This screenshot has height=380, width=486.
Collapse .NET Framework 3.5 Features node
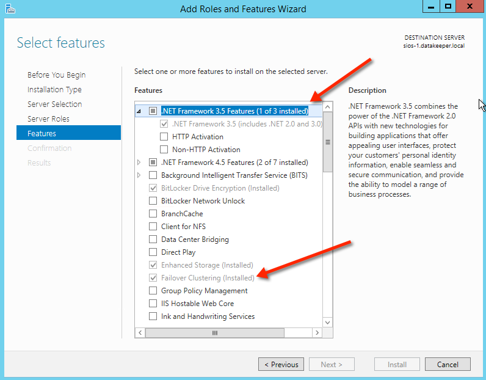tap(139, 111)
